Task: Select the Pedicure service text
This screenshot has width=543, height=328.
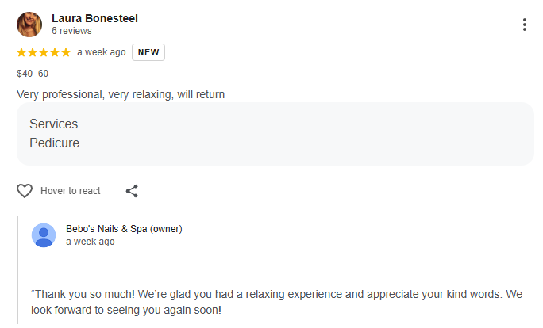Action: coord(54,143)
